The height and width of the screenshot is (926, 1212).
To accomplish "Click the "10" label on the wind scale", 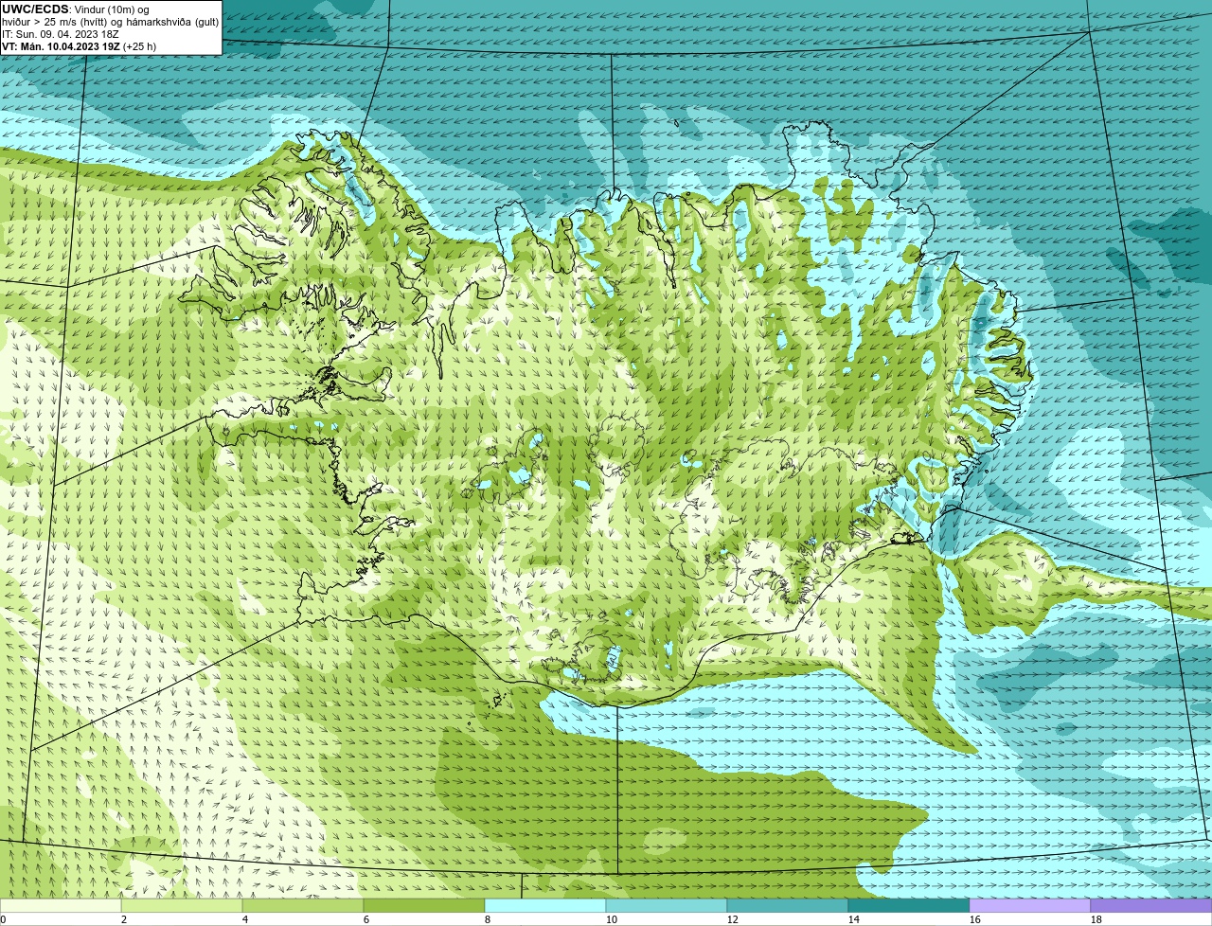I will tap(612, 919).
